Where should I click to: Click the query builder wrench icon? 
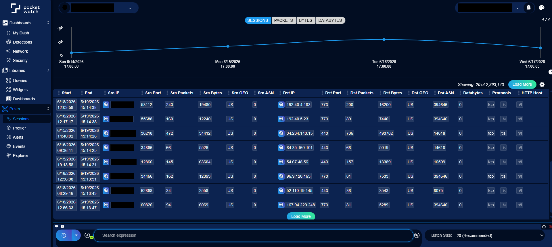pyautogui.click(x=417, y=235)
